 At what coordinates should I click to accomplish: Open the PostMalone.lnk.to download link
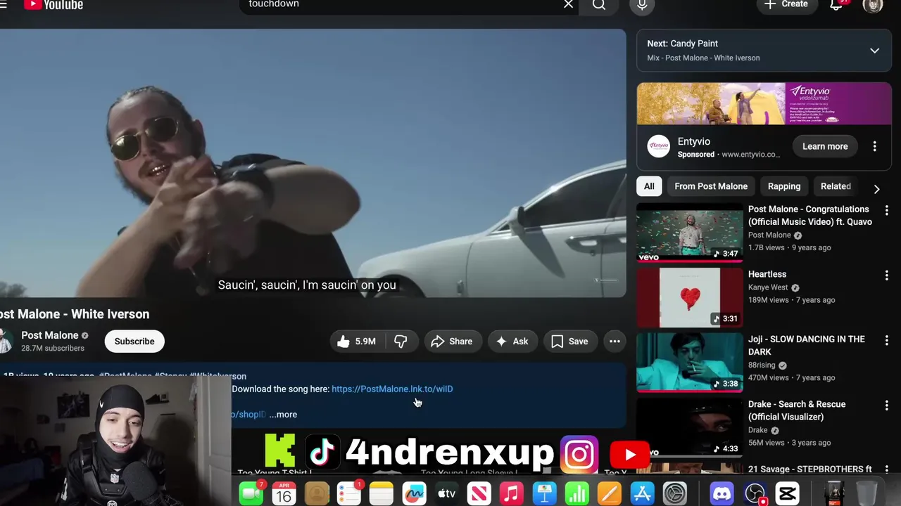click(392, 389)
